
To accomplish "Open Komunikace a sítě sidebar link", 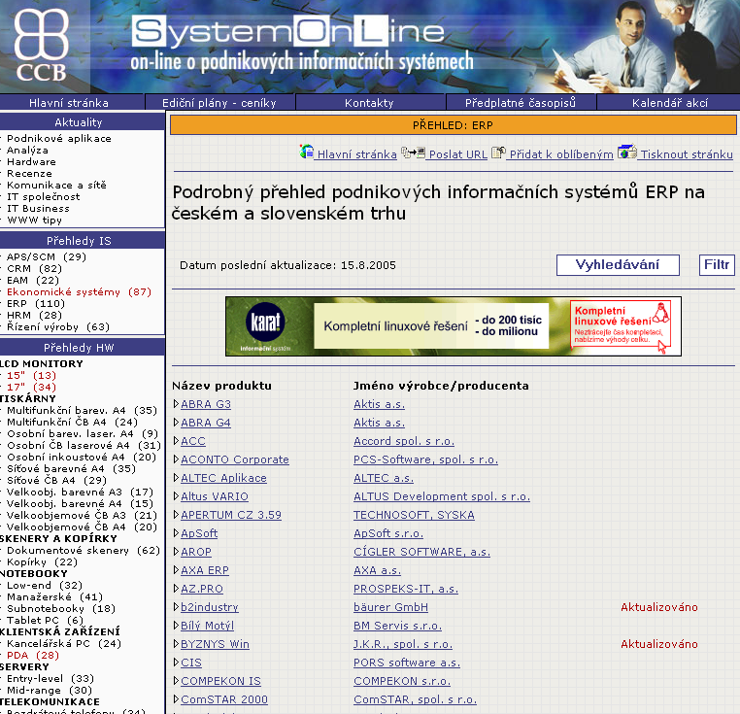I will tap(56, 186).
